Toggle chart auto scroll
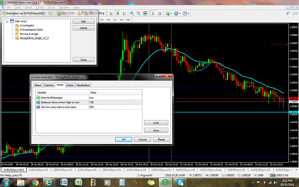This screenshot has height=187, width=299. coord(153,13)
